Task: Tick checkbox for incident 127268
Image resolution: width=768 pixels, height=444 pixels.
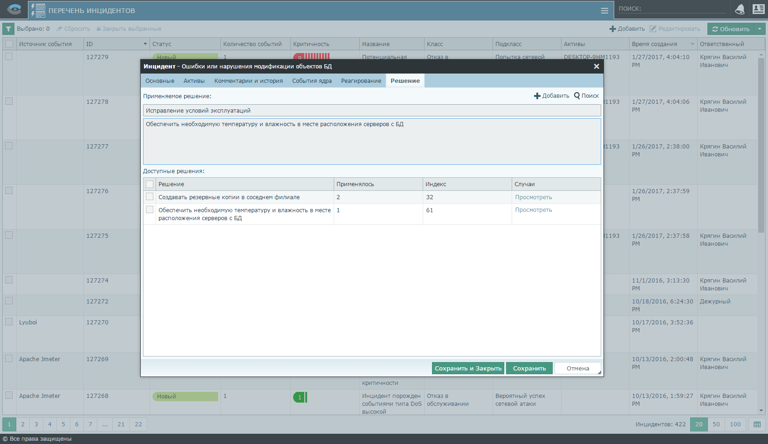Action: click(9, 395)
